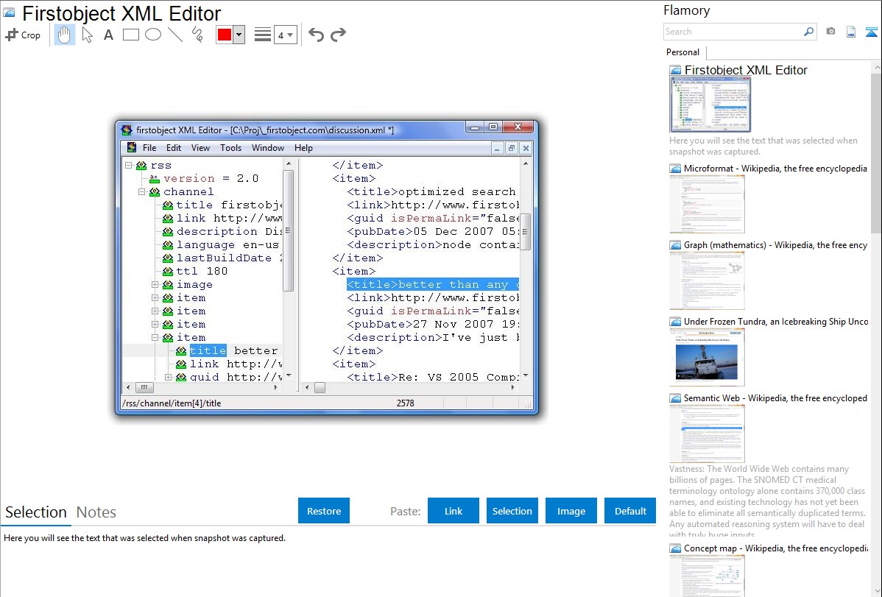Select the straight line tool
This screenshot has height=597, width=882.
coord(175,35)
